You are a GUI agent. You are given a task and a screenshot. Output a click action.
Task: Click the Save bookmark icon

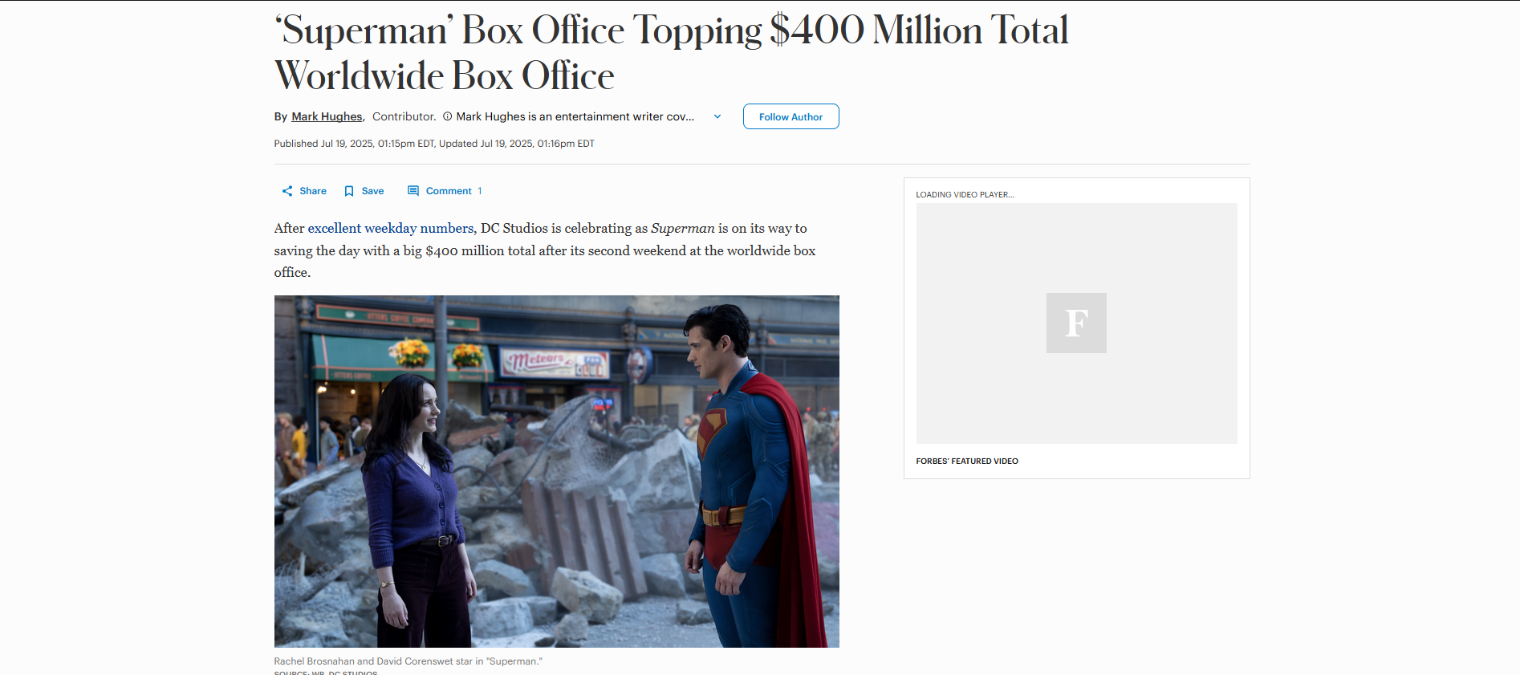tap(349, 191)
